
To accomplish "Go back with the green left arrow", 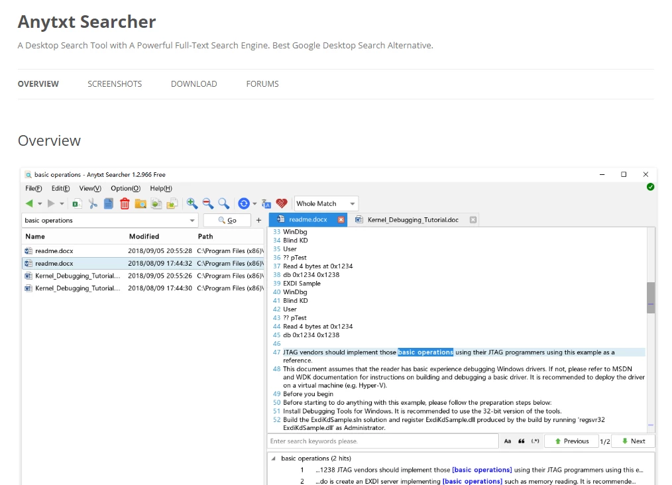I will pos(29,203).
